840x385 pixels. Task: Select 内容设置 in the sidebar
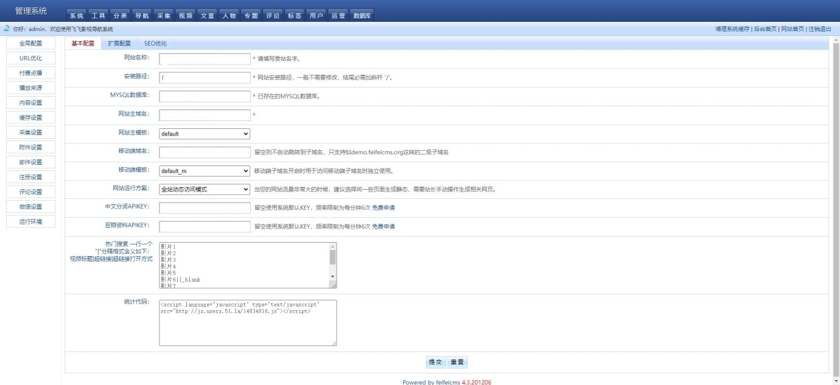tap(30, 103)
